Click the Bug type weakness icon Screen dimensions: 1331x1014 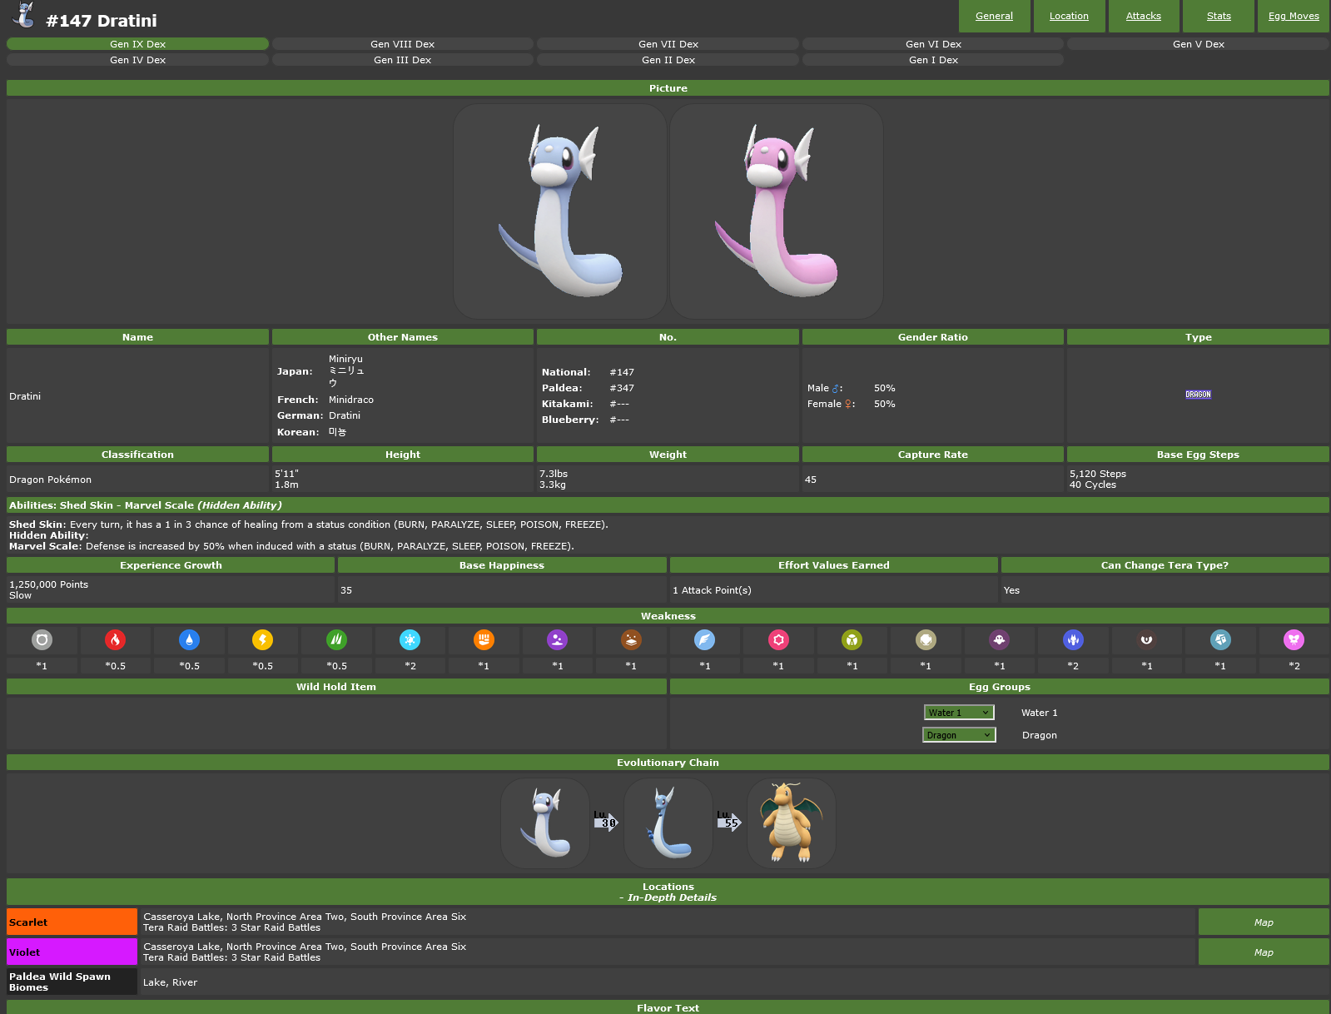[852, 639]
